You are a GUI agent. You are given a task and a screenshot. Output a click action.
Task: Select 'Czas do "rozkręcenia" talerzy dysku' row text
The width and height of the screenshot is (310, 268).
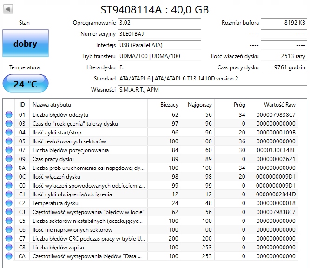[x=75, y=124]
